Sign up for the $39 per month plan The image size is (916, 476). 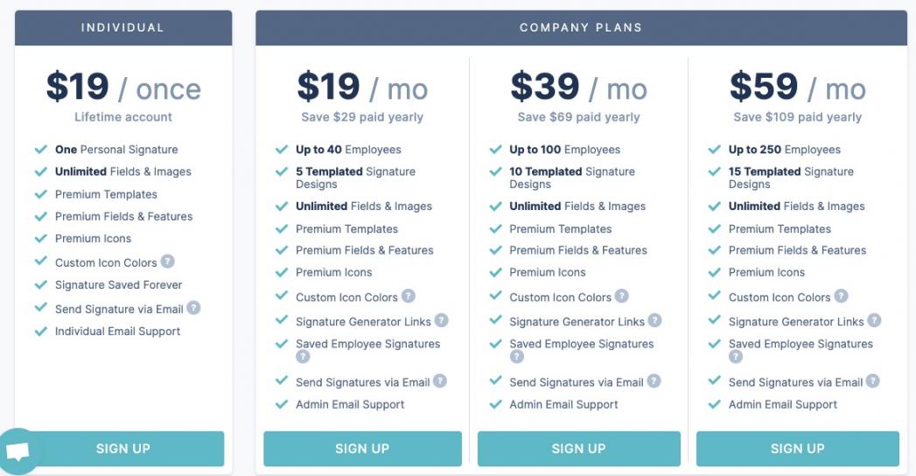578,449
